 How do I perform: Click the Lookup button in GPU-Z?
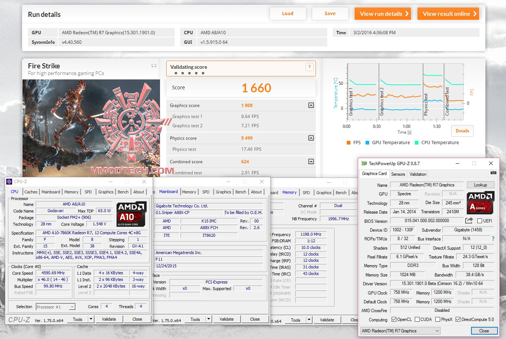tap(480, 185)
